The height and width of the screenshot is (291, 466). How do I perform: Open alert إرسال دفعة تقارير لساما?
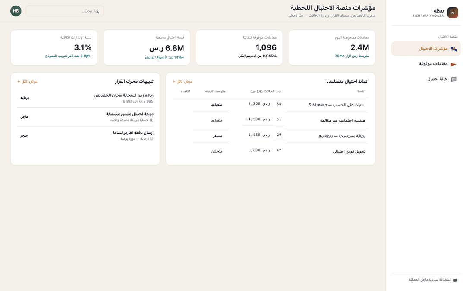click(x=85, y=136)
